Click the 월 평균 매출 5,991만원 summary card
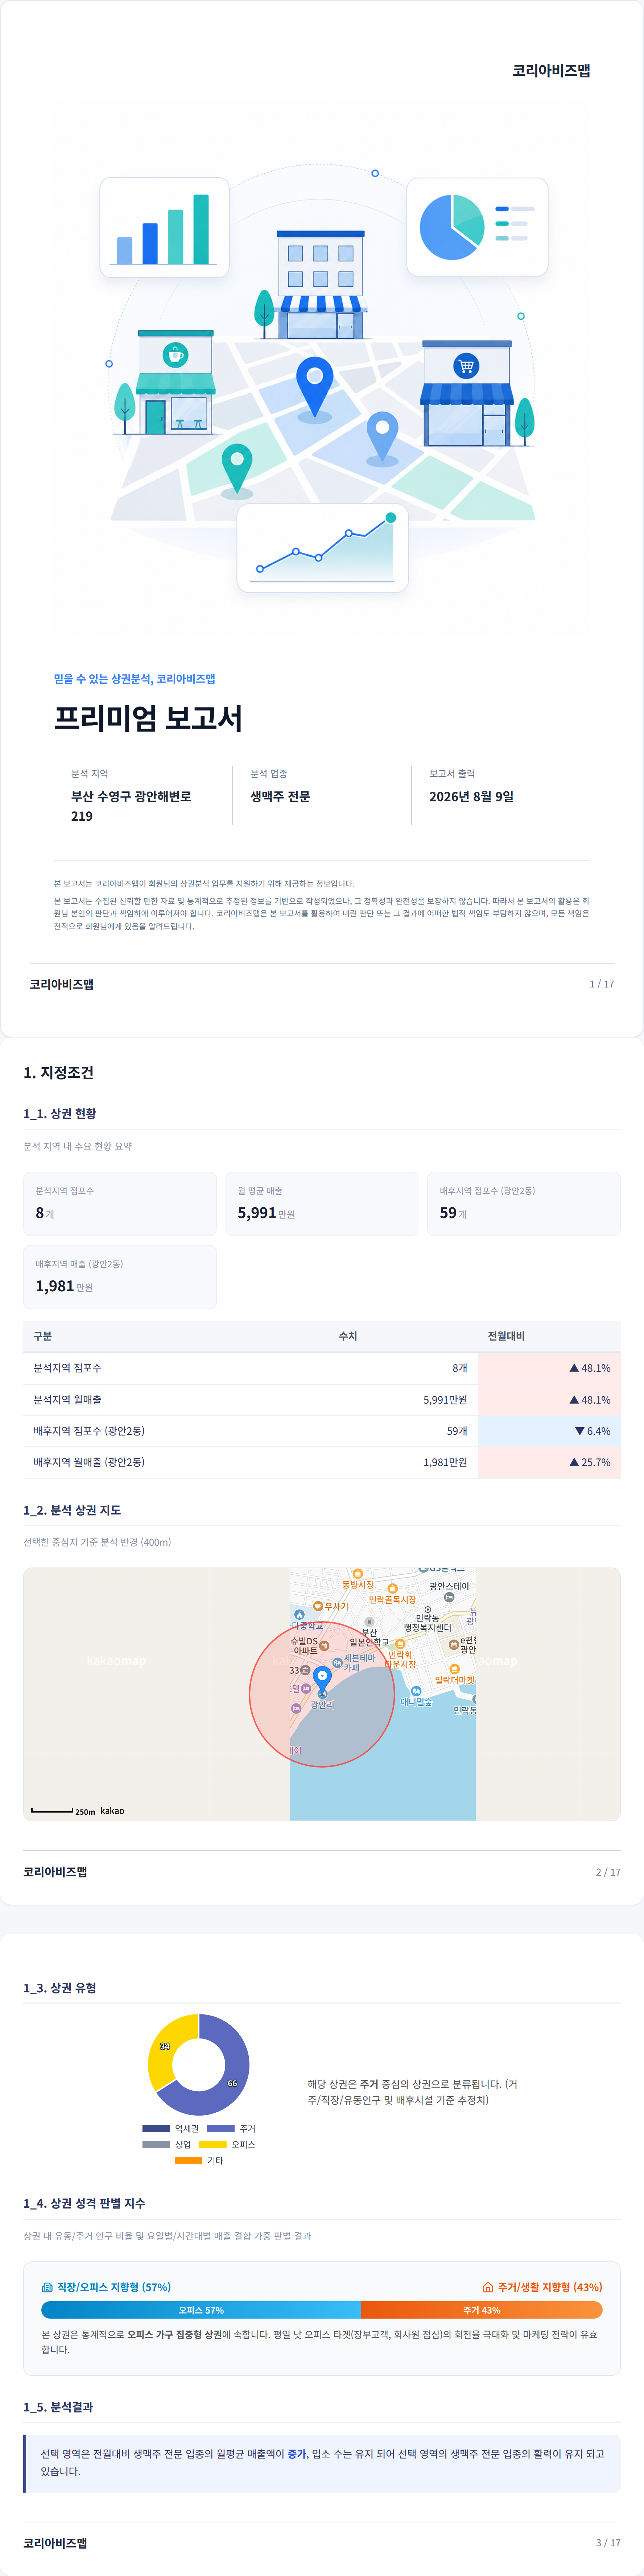The height and width of the screenshot is (2576, 644). click(322, 1203)
